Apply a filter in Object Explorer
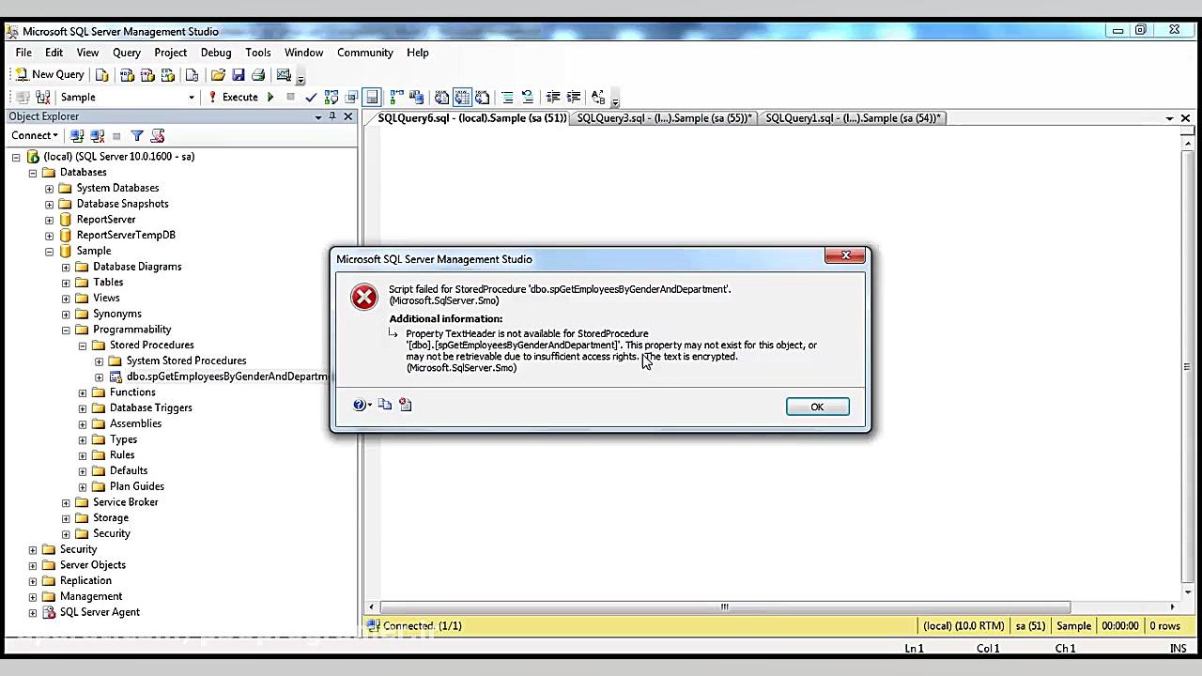This screenshot has height=676, width=1202. coord(136,135)
